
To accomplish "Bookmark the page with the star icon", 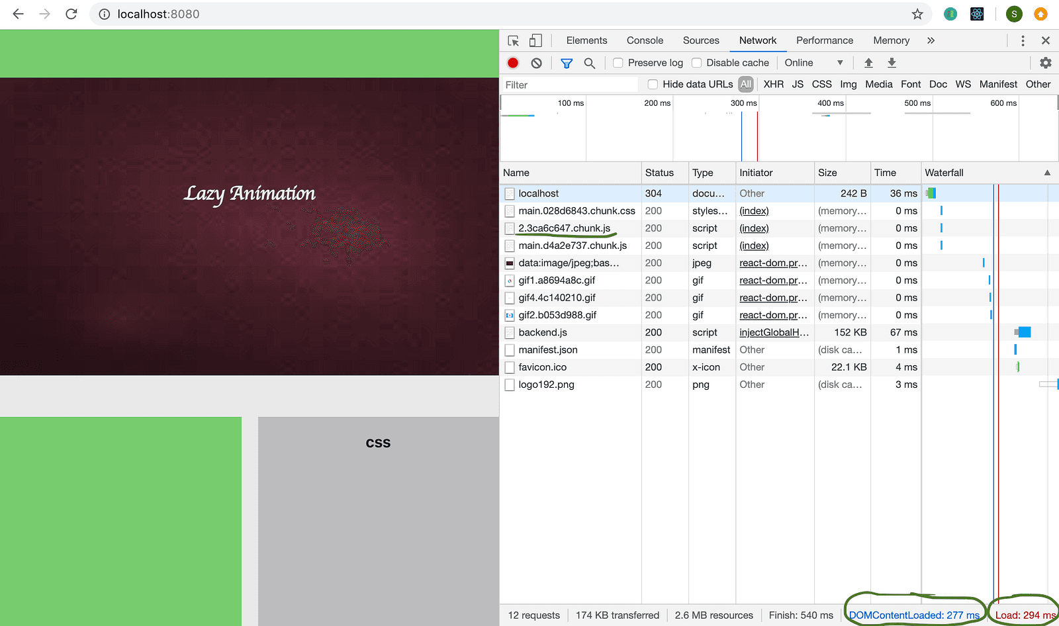I will [x=917, y=14].
